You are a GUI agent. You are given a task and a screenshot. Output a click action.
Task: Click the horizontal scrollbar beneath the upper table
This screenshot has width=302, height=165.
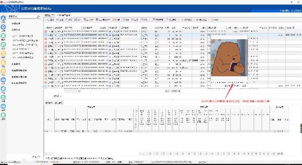pos(72,91)
